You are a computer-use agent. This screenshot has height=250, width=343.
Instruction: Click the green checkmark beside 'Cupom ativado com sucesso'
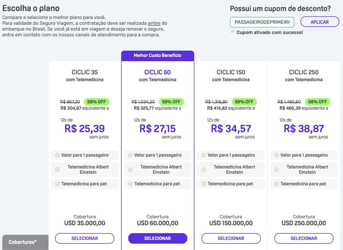(232, 32)
